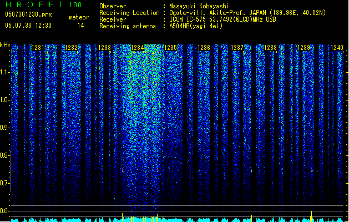Click the Ogata-vill. Akita-Pref. JAPAN location text

pos(247,13)
